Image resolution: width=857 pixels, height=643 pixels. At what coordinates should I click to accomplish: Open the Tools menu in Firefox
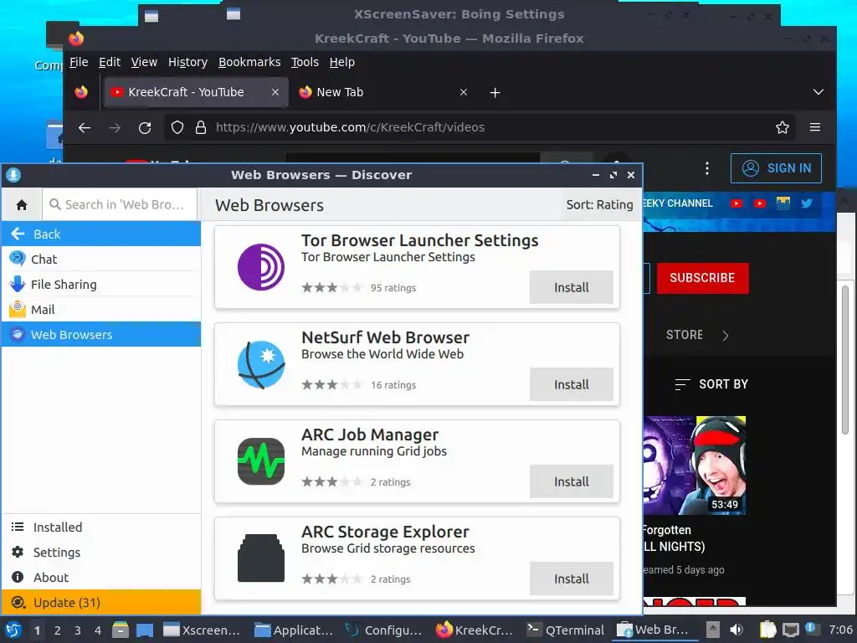[305, 62]
